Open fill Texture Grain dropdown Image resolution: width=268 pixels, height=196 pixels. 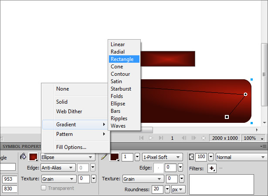[x=58, y=179]
